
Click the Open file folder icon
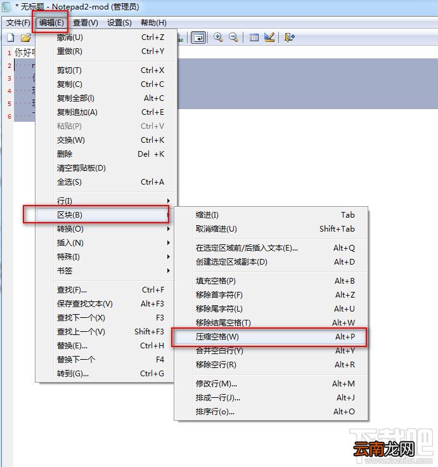click(x=26, y=37)
